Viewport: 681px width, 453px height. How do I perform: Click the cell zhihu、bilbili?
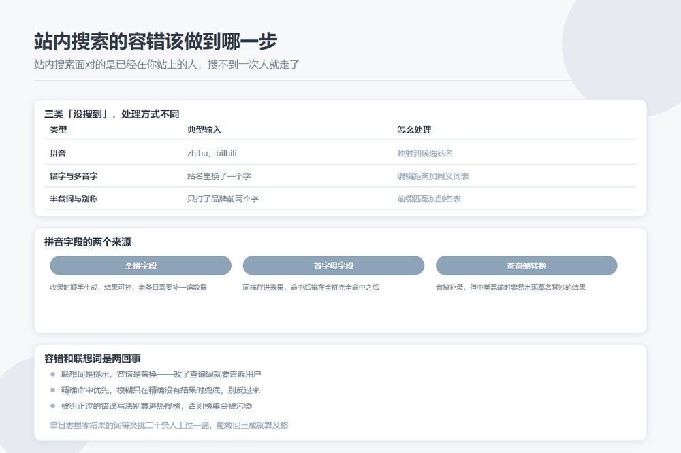point(212,153)
